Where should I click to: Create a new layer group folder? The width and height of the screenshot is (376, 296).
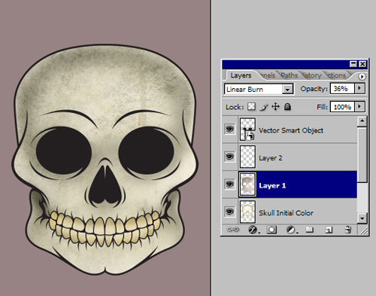pos(310,230)
